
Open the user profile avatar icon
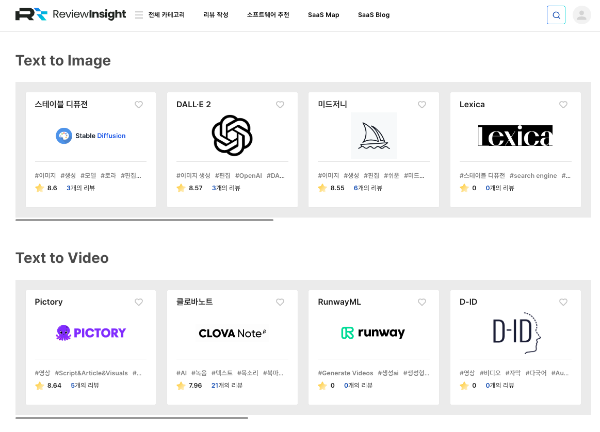click(x=581, y=15)
